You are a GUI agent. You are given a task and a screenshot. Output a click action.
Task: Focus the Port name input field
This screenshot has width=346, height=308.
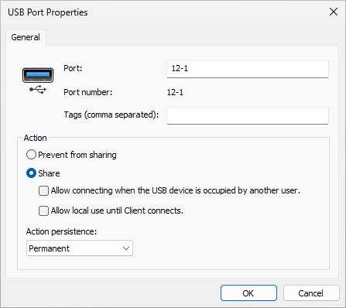pyautogui.click(x=248, y=69)
